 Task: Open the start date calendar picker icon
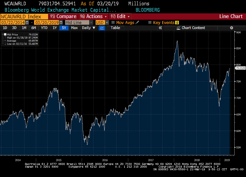pyautogui.click(x=27, y=22)
